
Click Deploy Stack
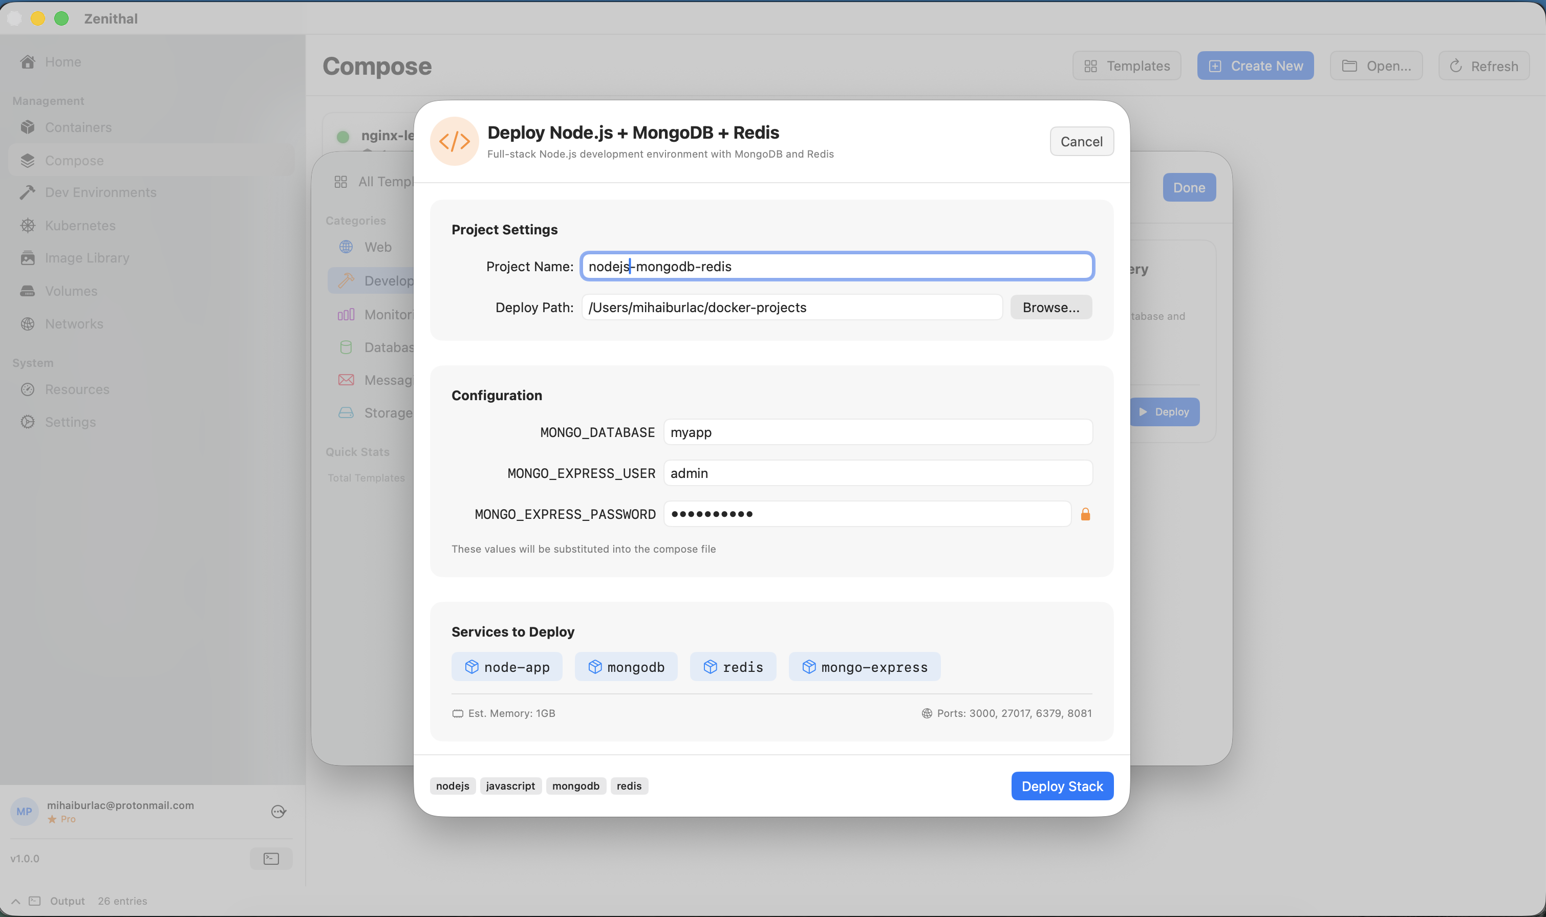pyautogui.click(x=1061, y=785)
